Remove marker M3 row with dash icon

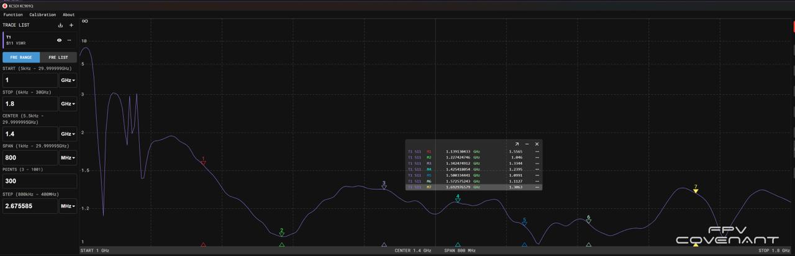pyautogui.click(x=537, y=163)
